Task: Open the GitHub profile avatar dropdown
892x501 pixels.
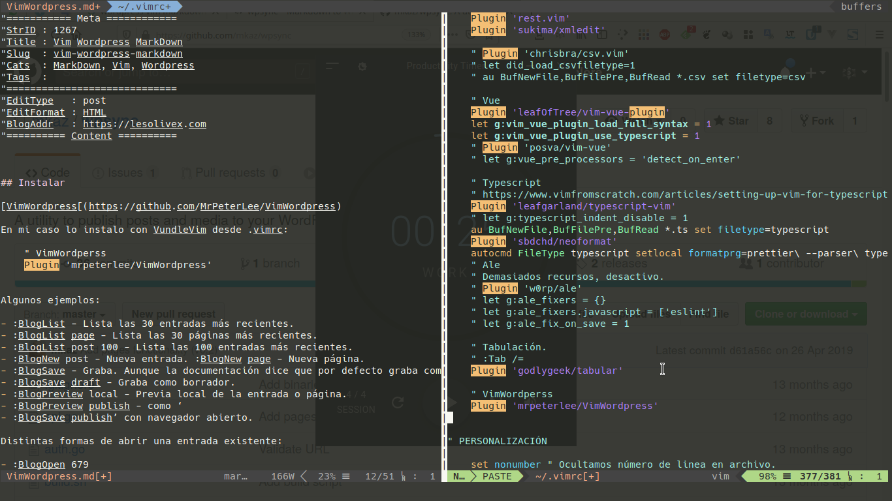Action: click(x=853, y=72)
